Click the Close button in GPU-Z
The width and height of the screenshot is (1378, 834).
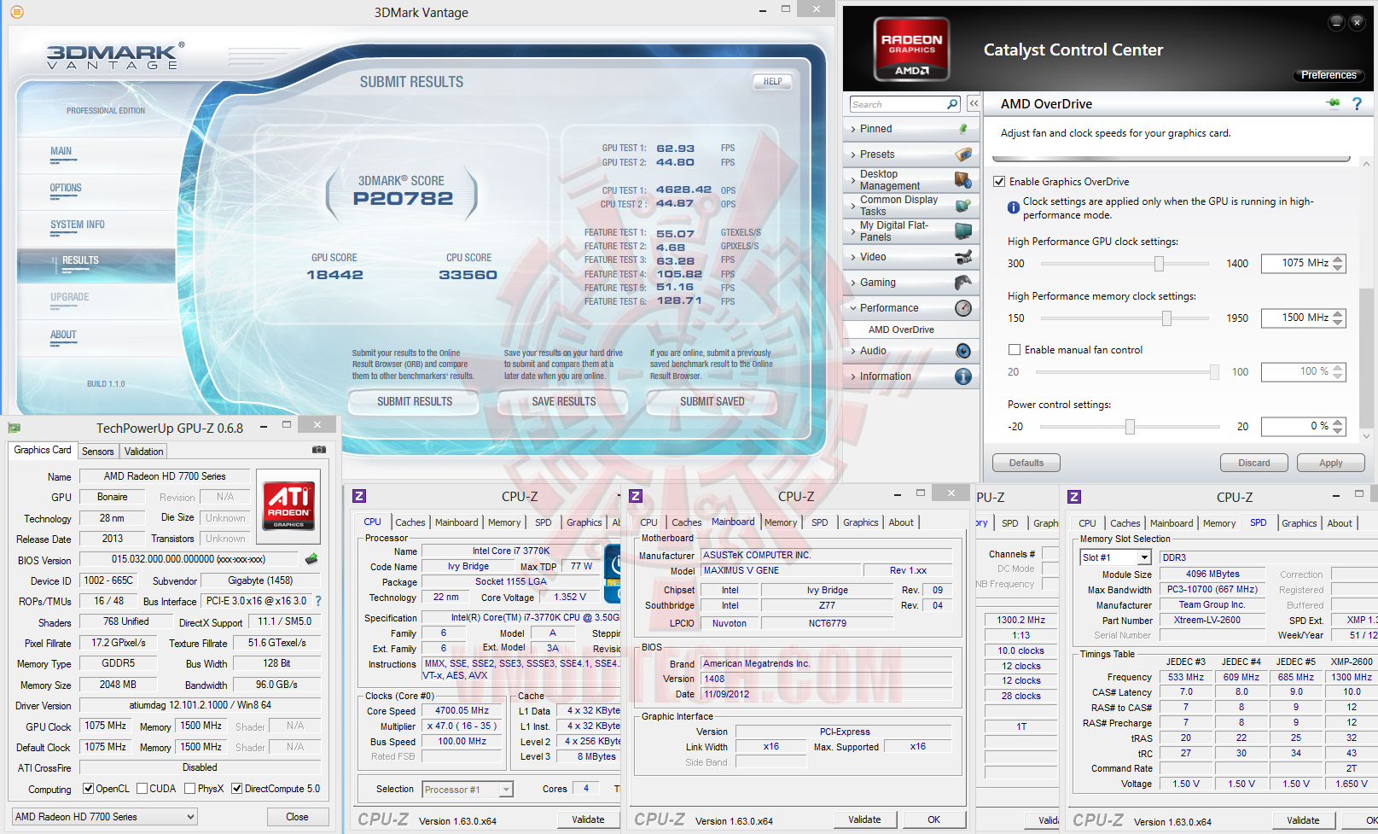[297, 817]
